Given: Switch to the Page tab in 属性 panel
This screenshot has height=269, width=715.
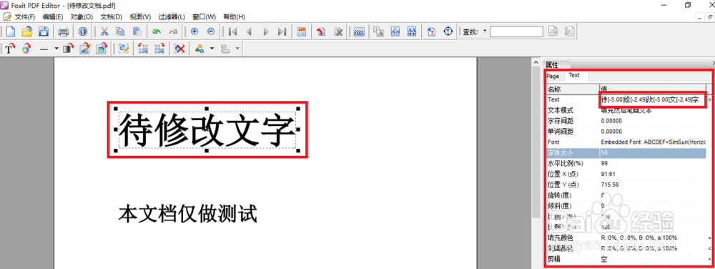Looking at the screenshot, I should (553, 76).
